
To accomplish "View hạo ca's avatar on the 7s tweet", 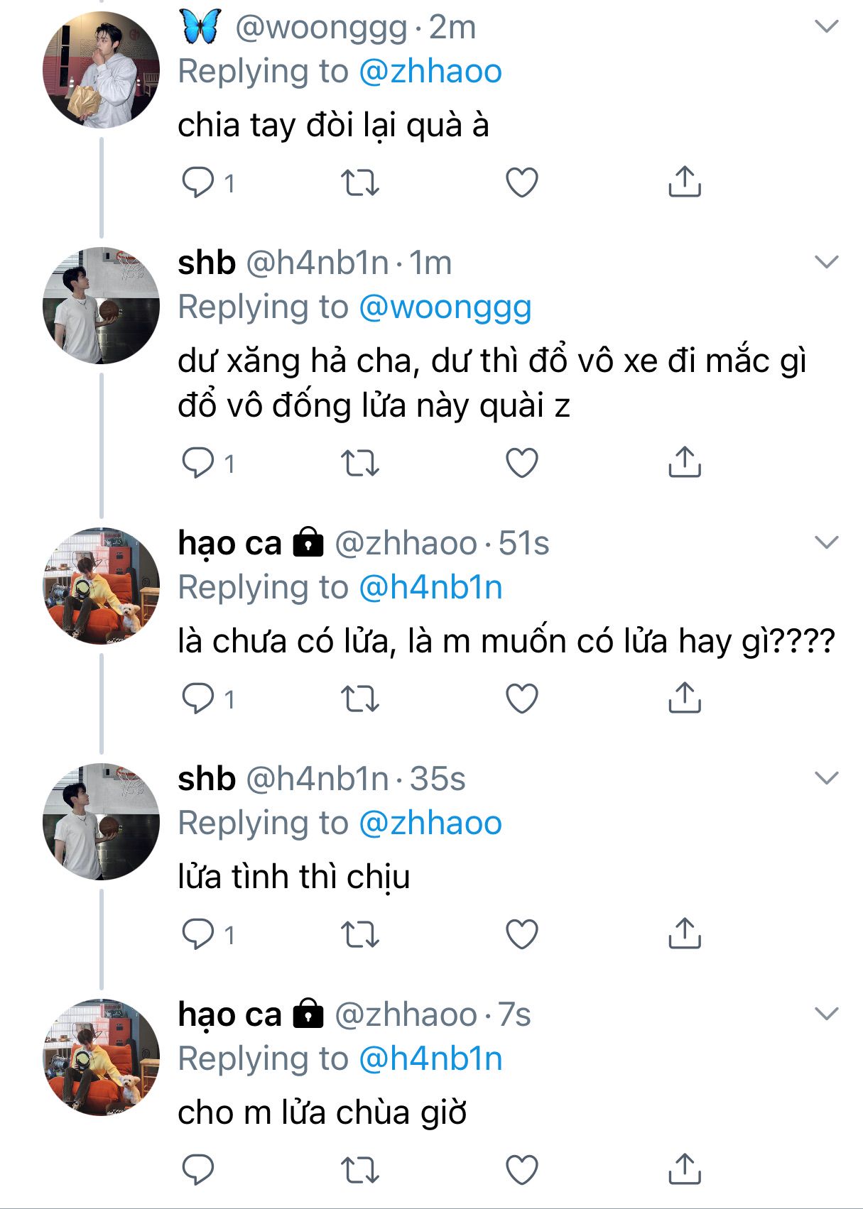I will tap(101, 1057).
